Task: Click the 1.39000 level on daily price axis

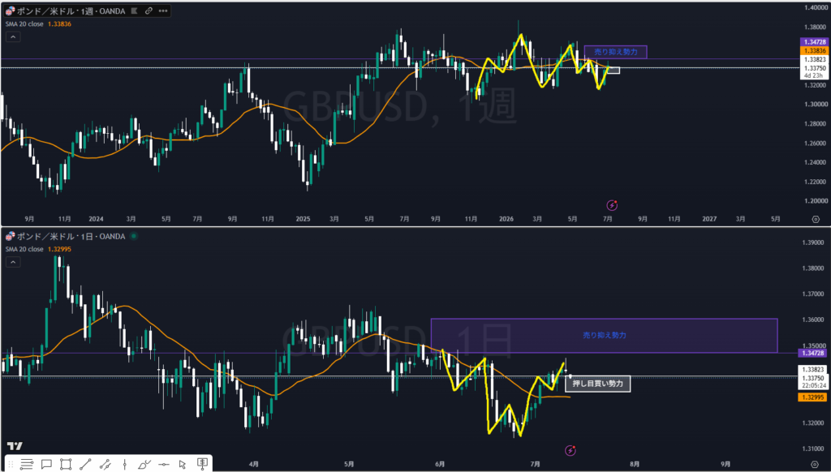Action: coord(813,242)
